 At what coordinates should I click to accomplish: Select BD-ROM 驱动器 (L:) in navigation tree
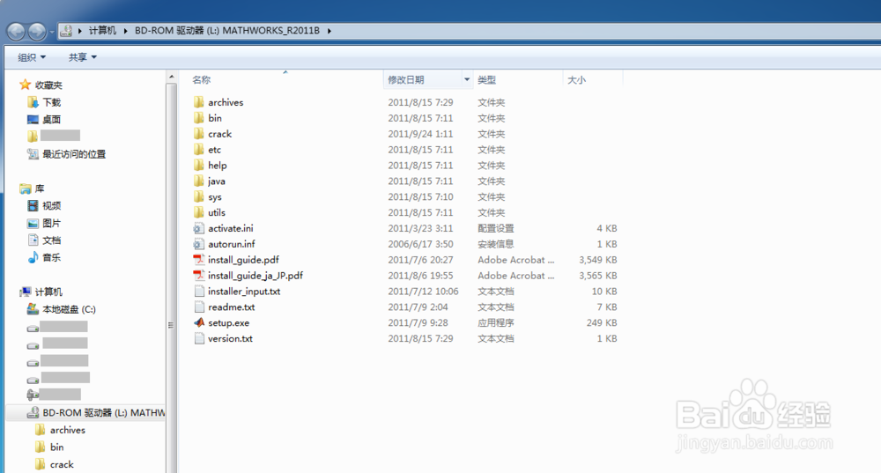[104, 413]
